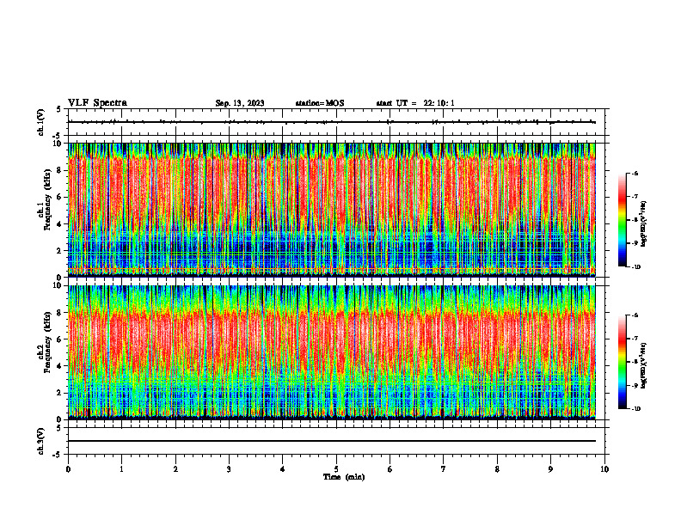Click the ch.1 voltage waveform trace
681x526 pixels.
332,122
